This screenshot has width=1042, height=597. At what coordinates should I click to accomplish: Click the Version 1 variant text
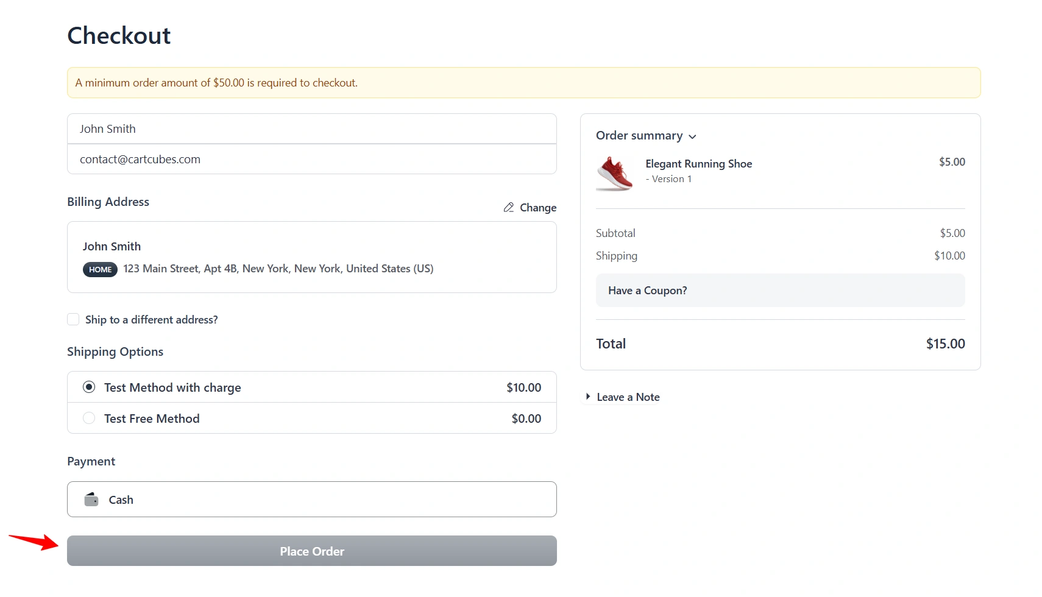pos(668,179)
